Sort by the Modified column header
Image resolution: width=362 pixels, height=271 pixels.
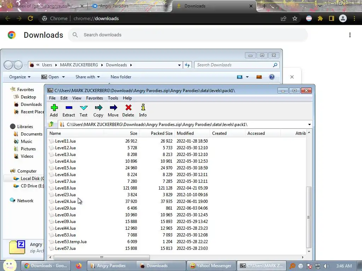click(192, 133)
